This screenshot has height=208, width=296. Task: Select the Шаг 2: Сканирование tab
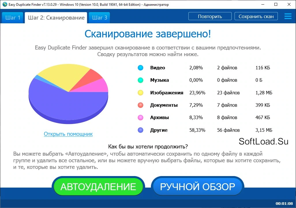click(x=56, y=18)
